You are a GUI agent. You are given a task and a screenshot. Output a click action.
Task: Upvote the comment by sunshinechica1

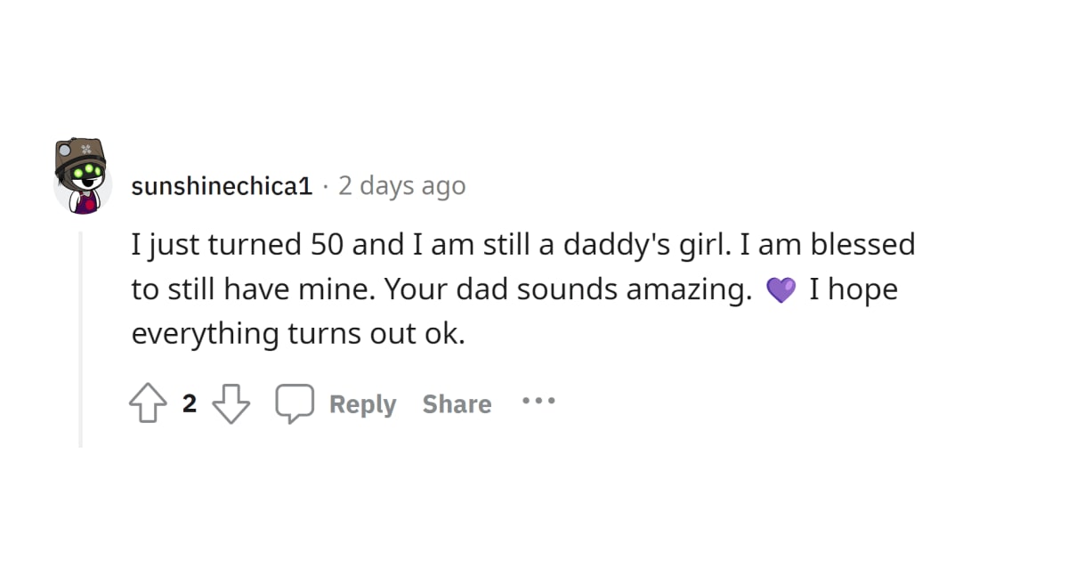click(148, 404)
